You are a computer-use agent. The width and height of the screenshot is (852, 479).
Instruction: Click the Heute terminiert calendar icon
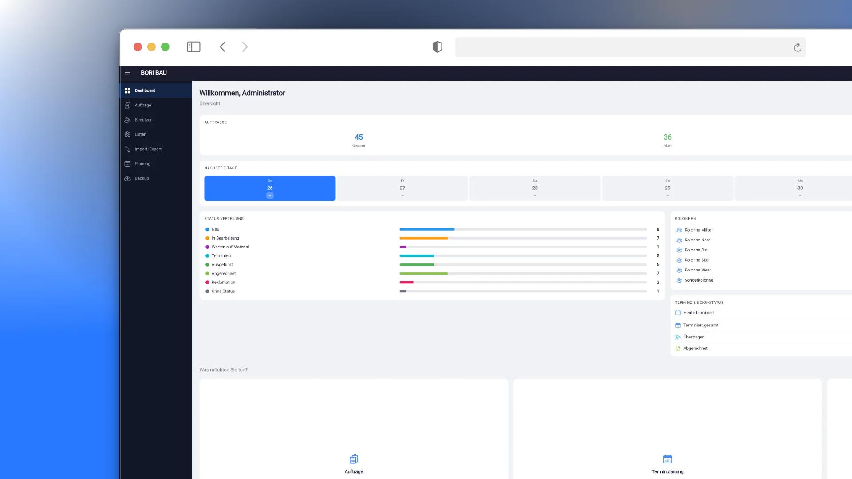[x=678, y=313]
